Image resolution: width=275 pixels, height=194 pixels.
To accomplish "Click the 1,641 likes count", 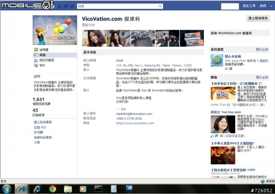I will pos(39,100).
